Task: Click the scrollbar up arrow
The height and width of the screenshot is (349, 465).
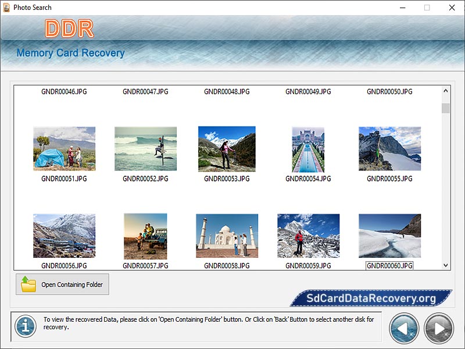Action: coord(446,90)
